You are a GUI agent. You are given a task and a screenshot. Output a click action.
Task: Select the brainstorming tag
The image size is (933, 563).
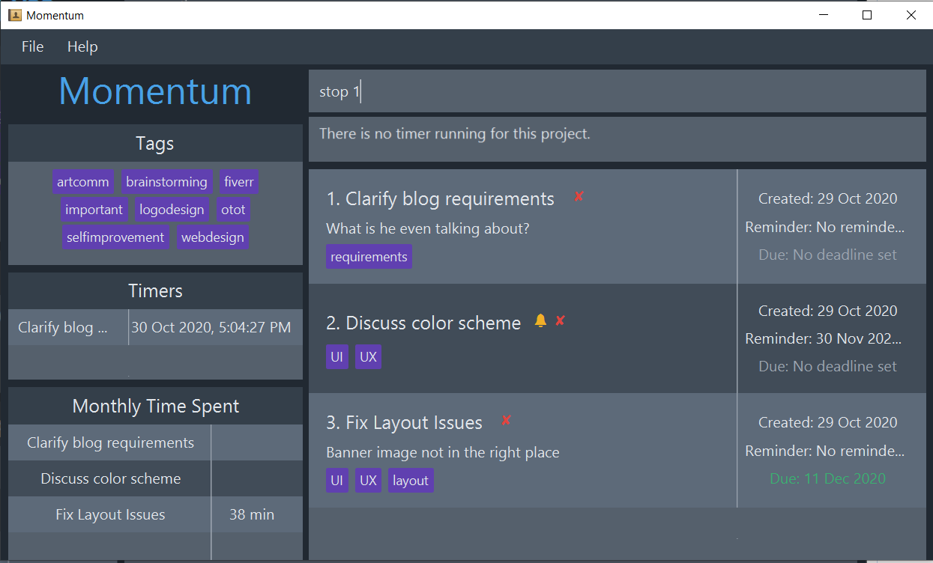(x=166, y=182)
